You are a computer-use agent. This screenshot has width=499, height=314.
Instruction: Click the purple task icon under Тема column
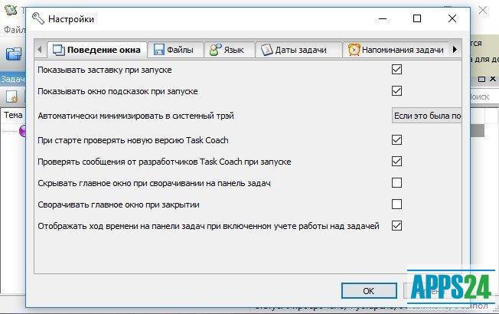coord(23,131)
